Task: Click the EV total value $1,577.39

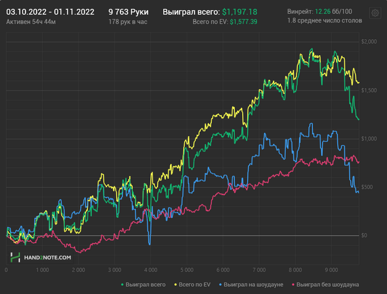Action: [243, 22]
